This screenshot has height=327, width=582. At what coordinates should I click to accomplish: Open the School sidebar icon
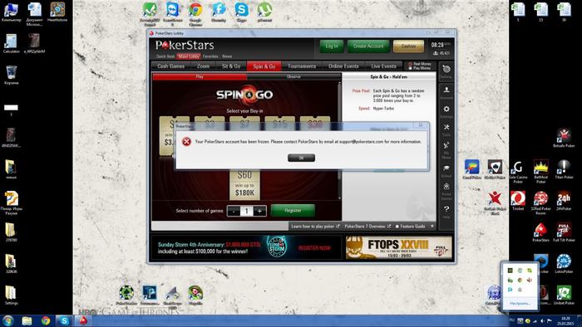tap(446, 171)
